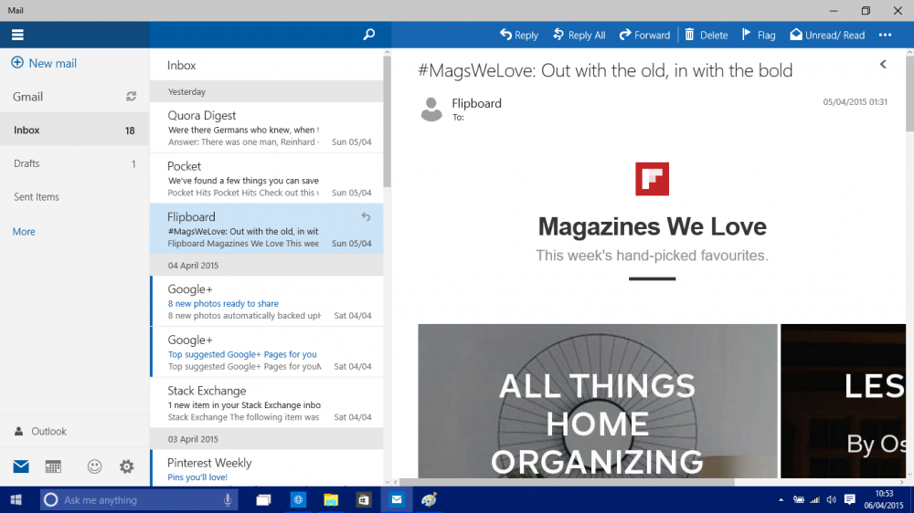Click the red Flipboard logo
This screenshot has height=513, width=914.
(x=652, y=179)
